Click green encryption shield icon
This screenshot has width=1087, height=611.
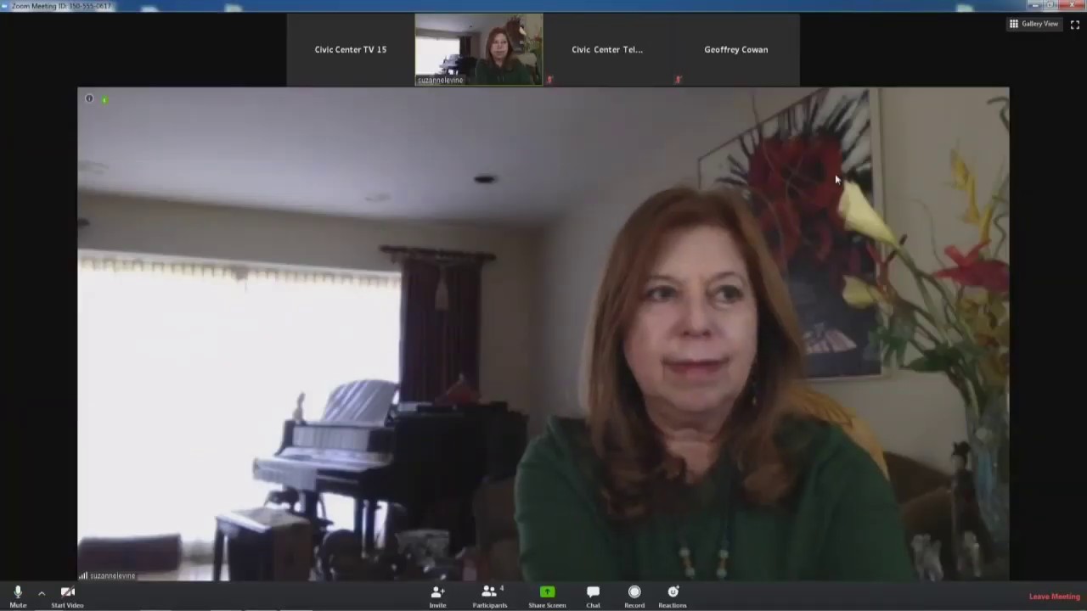(x=104, y=100)
